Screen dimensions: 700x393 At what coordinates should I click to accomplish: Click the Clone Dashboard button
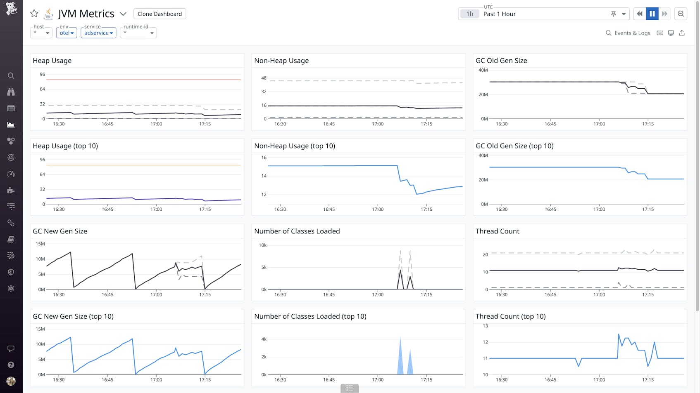click(160, 14)
